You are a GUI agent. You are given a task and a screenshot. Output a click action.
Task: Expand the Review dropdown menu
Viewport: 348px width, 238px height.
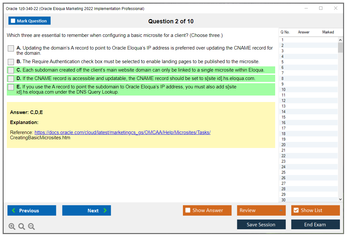click(x=281, y=210)
